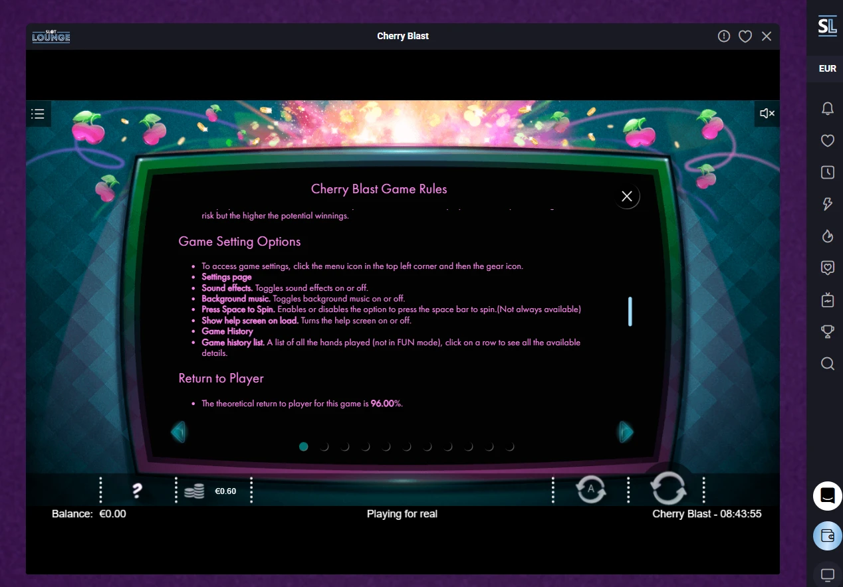This screenshot has height=587, width=843.
Task: Open the search magnifier icon
Action: coord(827,363)
